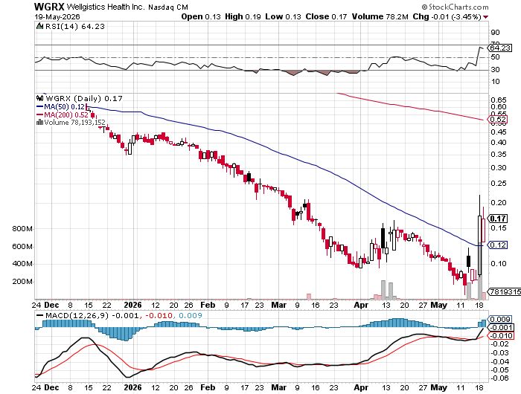521x394 pixels.
Task: Click the 90 level on RSI axis
Action: point(495,32)
